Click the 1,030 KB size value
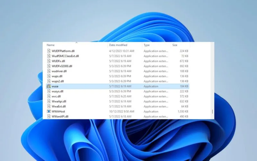 (x=183, y=111)
